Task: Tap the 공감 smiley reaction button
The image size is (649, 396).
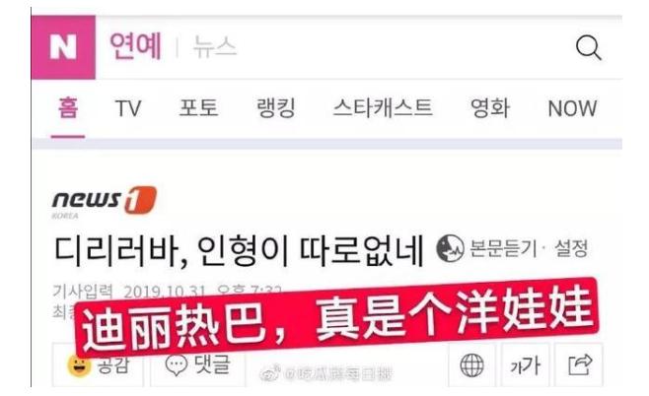Action: pyautogui.click(x=98, y=365)
